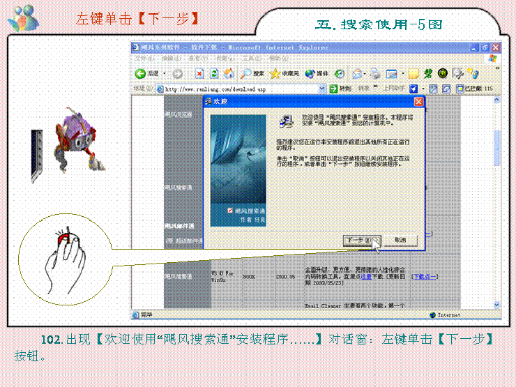Open the 查看 View menu
The image size is (516, 387).
pyautogui.click(x=198, y=59)
